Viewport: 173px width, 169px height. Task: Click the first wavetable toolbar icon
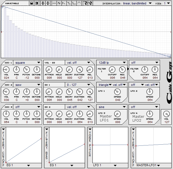point(32,3)
